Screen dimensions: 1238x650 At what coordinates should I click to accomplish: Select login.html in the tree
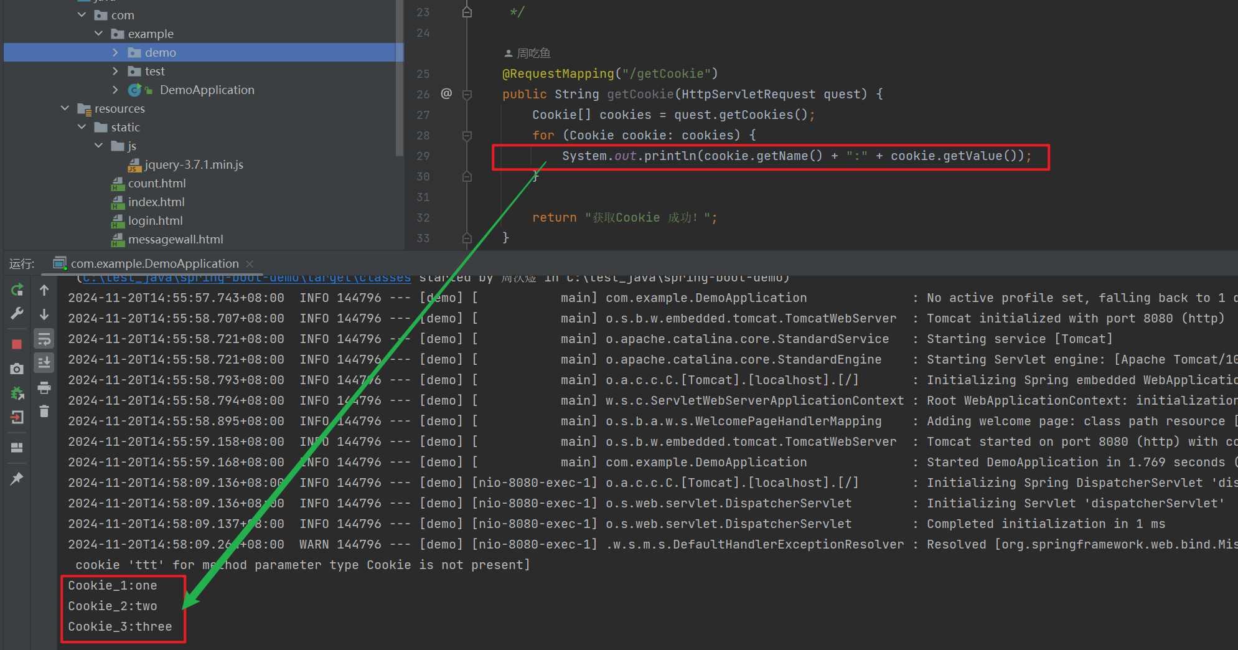156,220
